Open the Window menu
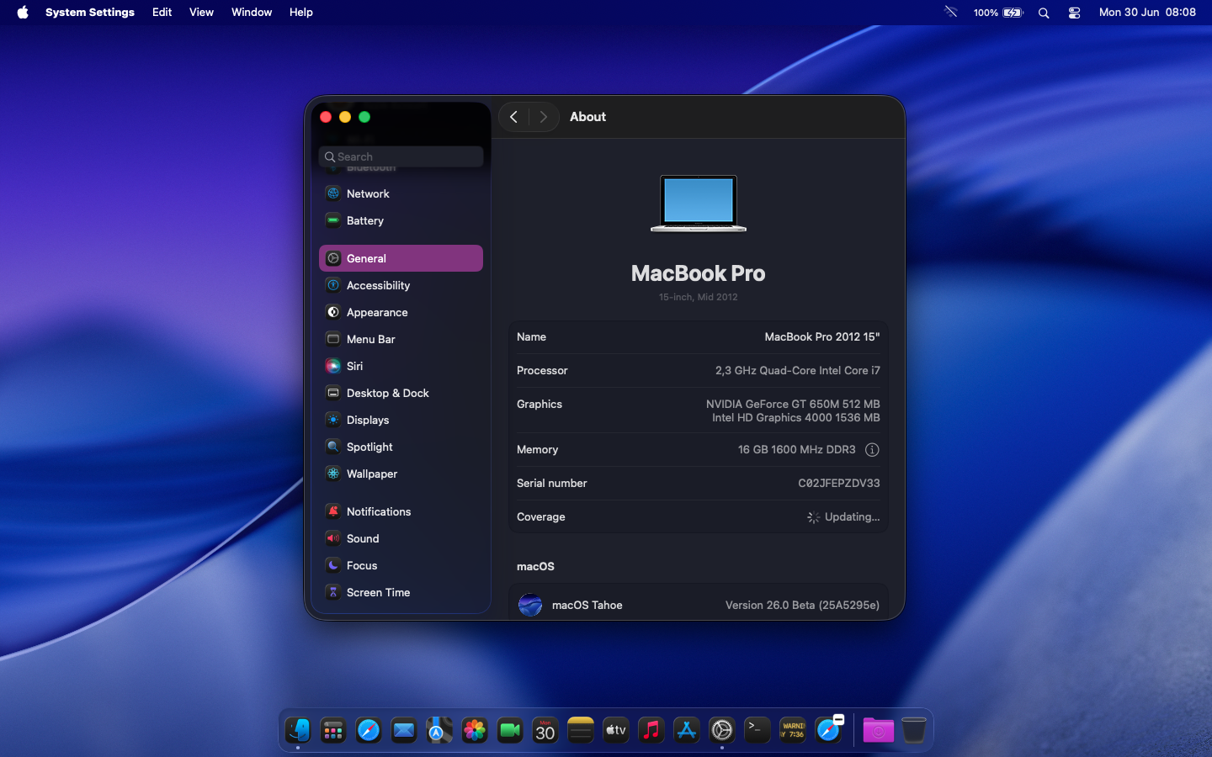The width and height of the screenshot is (1212, 757). click(252, 13)
